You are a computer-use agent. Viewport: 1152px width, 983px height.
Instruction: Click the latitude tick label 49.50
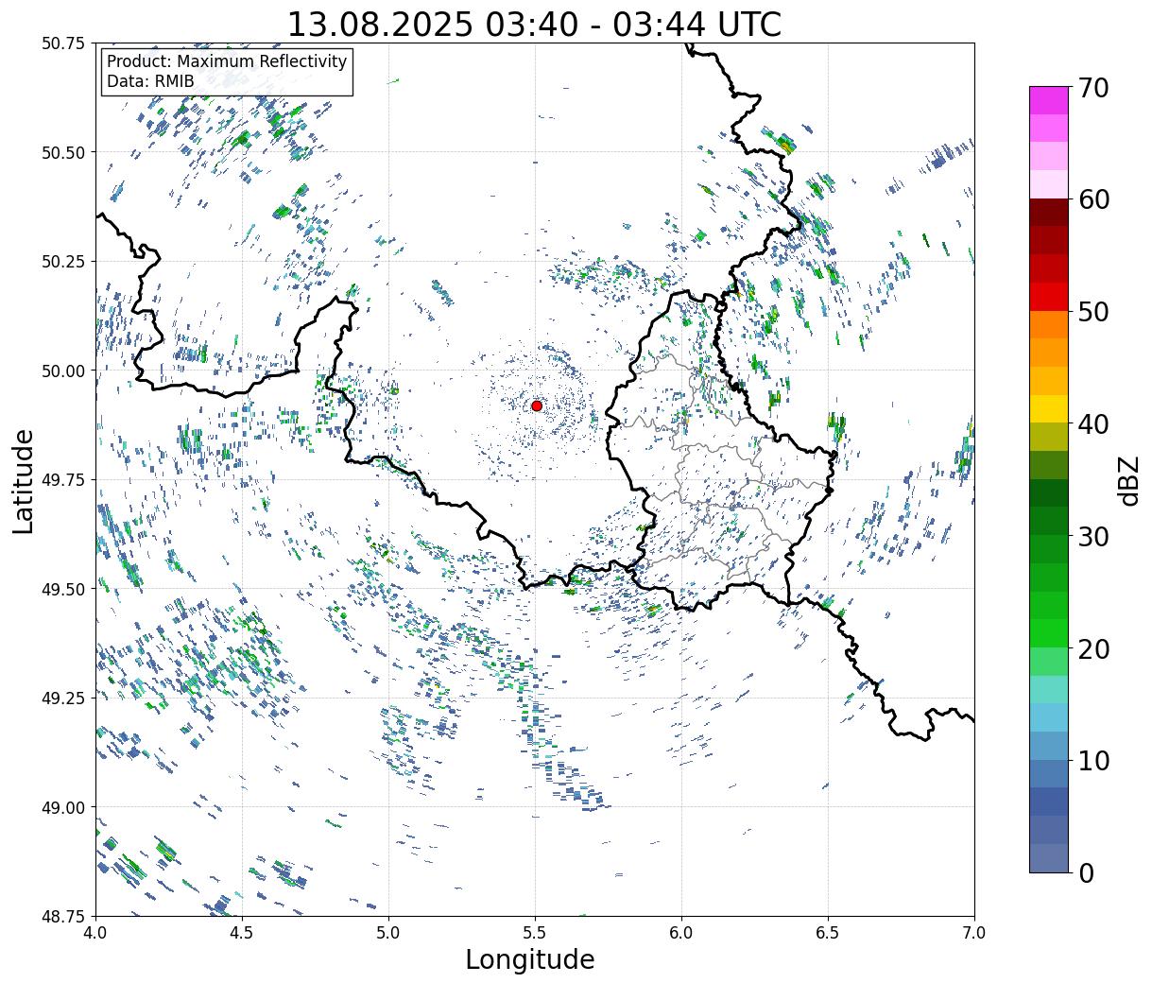click(63, 589)
